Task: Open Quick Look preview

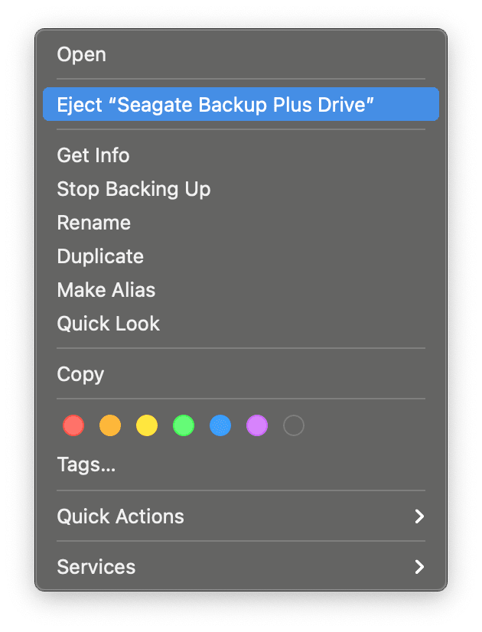Action: pyautogui.click(x=108, y=324)
